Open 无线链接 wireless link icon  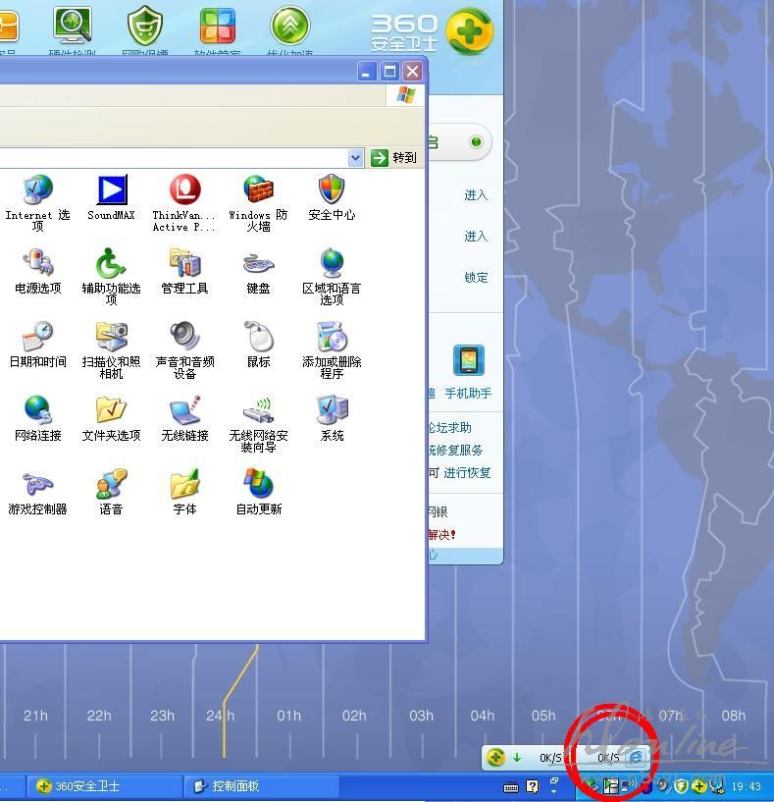click(184, 419)
